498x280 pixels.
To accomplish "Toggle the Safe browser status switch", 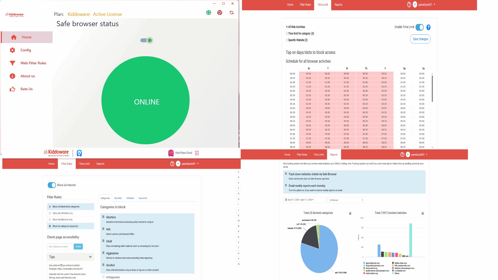I will pos(147,40).
